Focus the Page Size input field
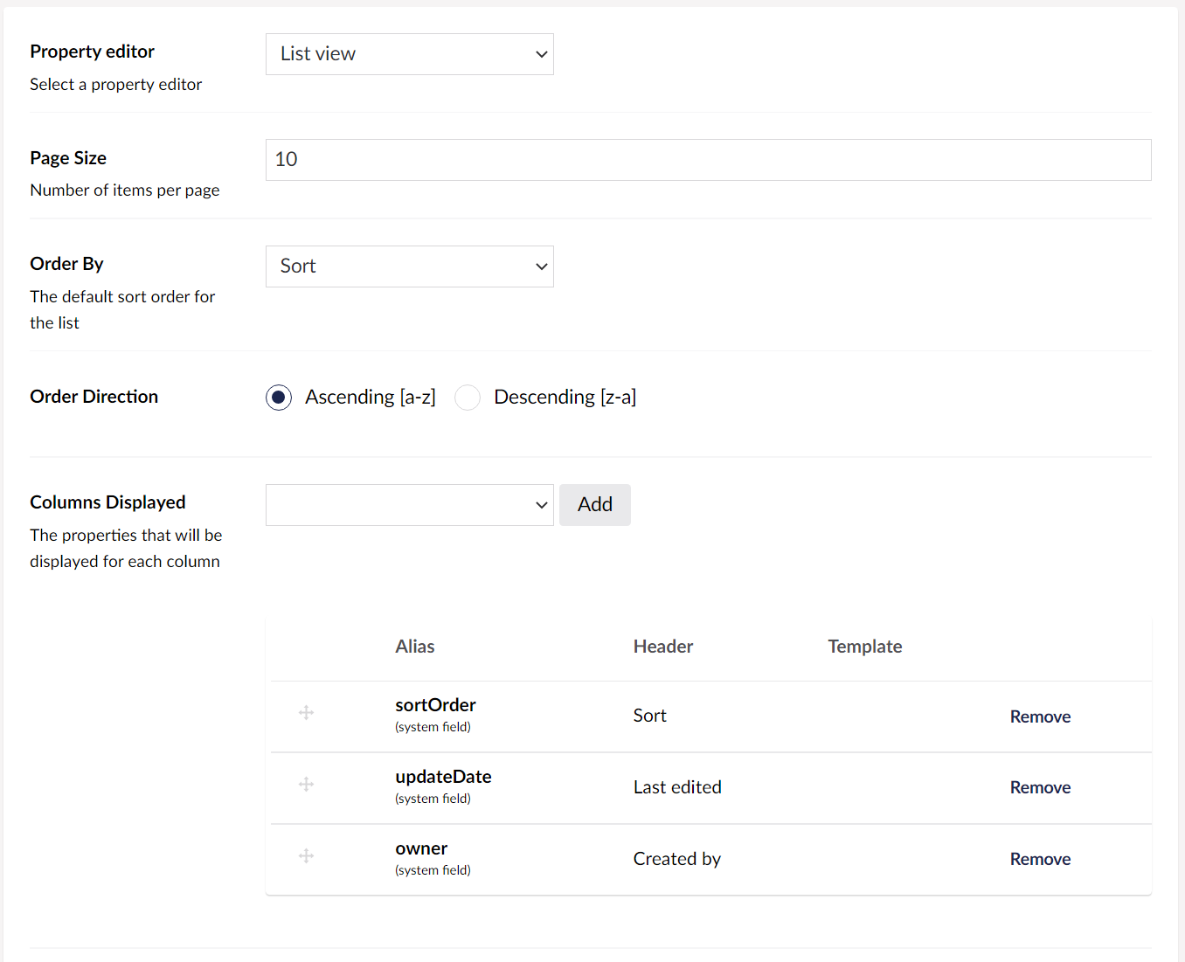 [709, 160]
